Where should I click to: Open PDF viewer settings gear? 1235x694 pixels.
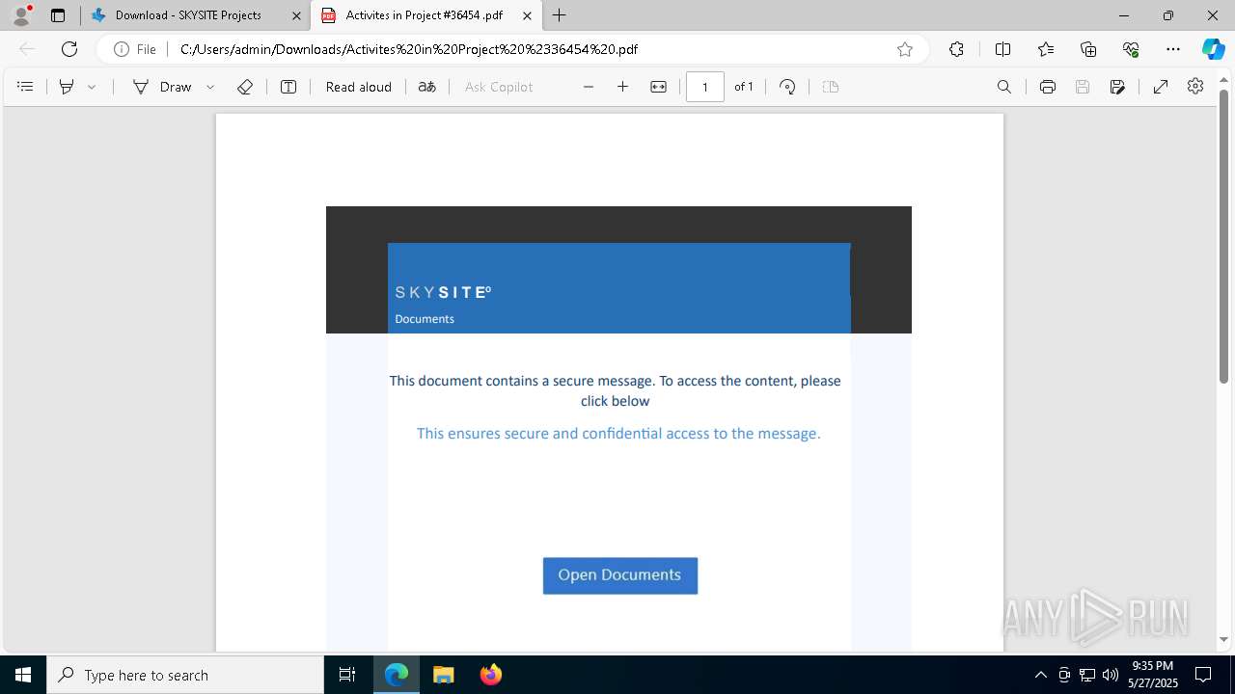click(1195, 87)
